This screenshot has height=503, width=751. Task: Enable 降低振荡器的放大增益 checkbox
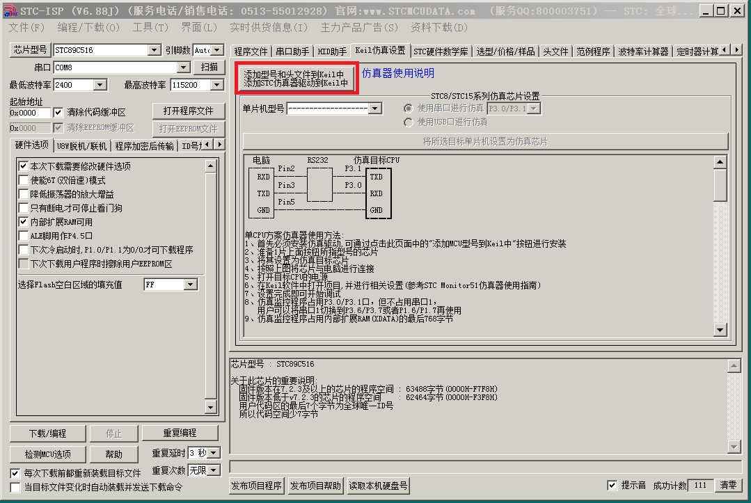click(x=24, y=194)
